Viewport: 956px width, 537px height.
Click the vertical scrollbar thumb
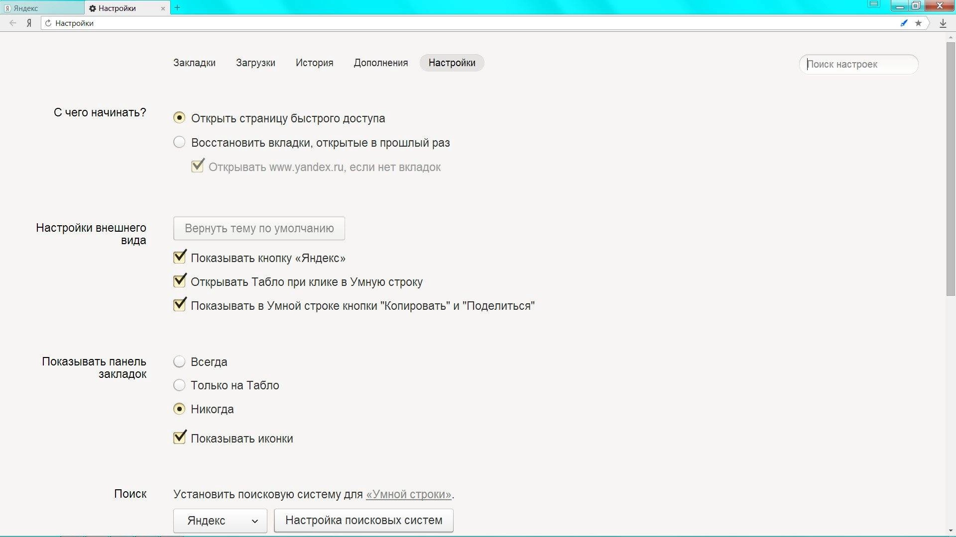[951, 169]
